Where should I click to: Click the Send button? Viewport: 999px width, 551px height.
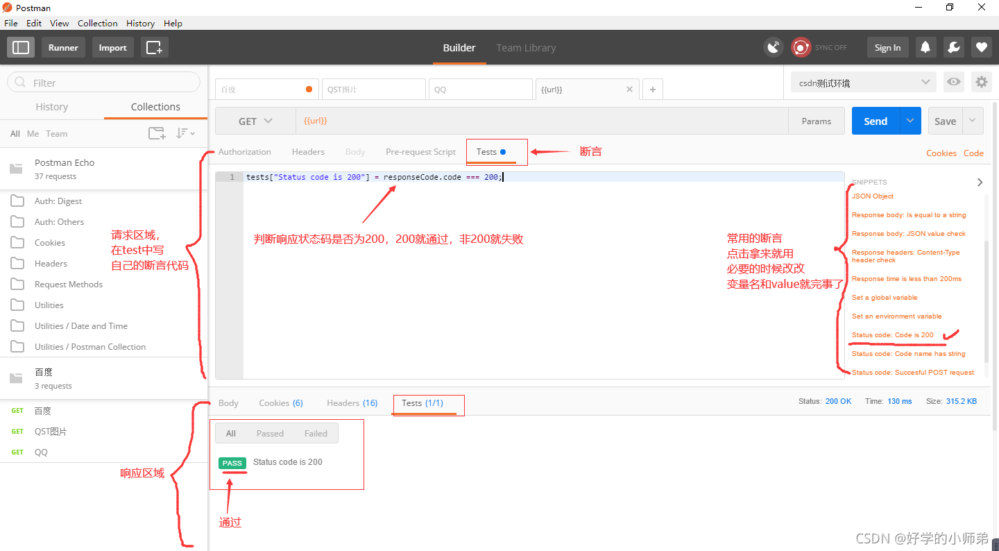click(876, 121)
